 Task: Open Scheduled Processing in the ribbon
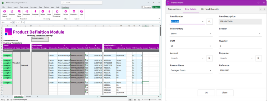coord(57,13)
